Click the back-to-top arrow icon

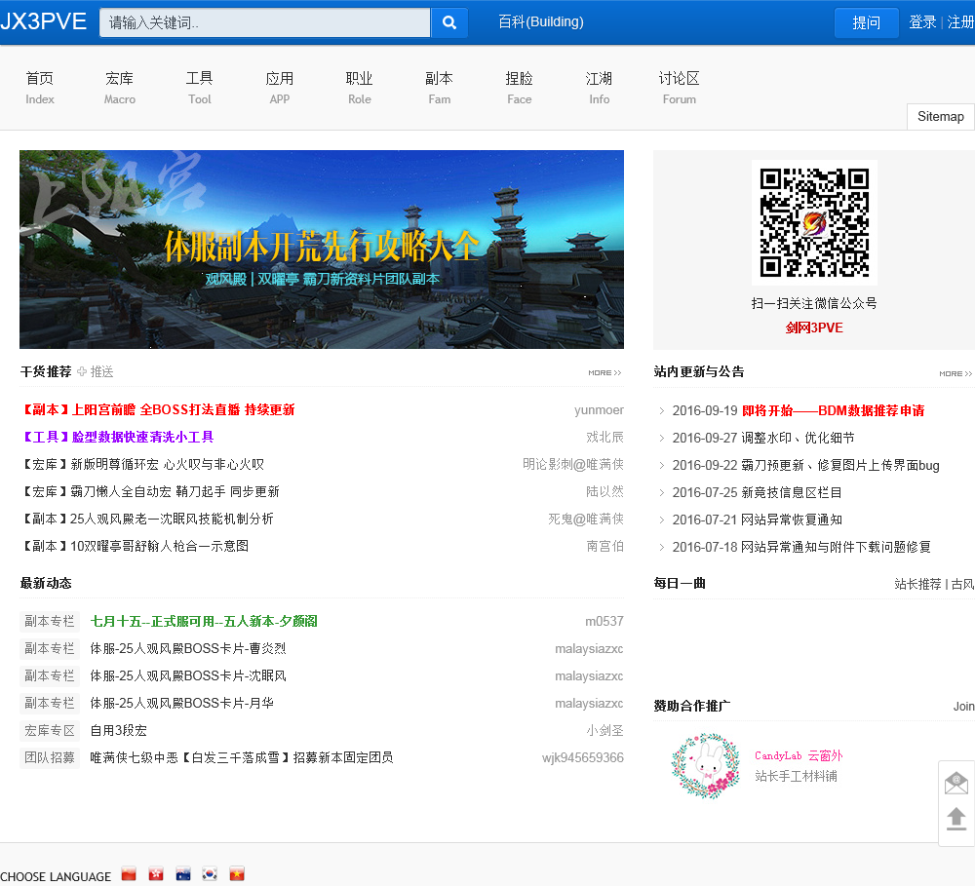point(956,818)
